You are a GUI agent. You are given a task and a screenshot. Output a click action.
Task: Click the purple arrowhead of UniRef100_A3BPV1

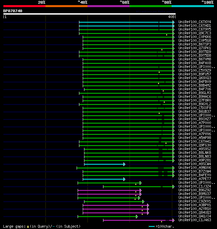148,206
